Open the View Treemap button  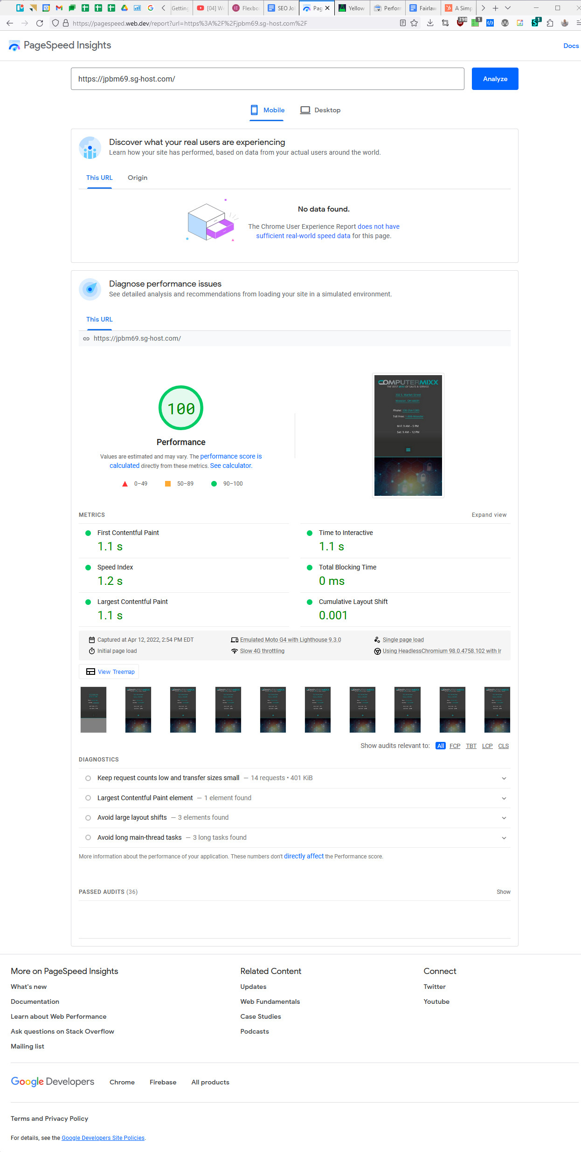tap(109, 672)
